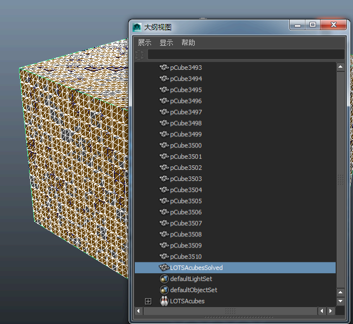The width and height of the screenshot is (353, 324).
Task: Select defaultLightSet in the outliner
Action: pyautogui.click(x=191, y=279)
